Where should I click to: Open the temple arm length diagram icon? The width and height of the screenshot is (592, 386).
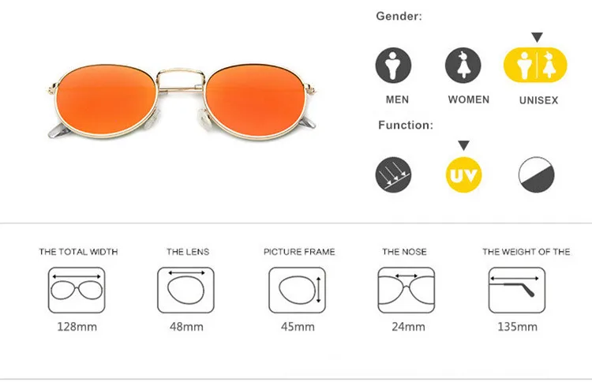517,290
